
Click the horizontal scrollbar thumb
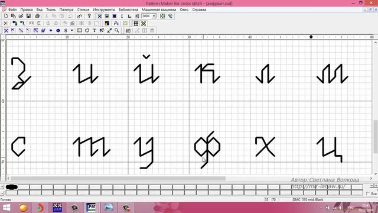[x=118, y=179]
